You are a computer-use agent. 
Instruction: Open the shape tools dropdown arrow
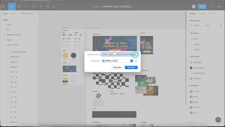click(29, 7)
